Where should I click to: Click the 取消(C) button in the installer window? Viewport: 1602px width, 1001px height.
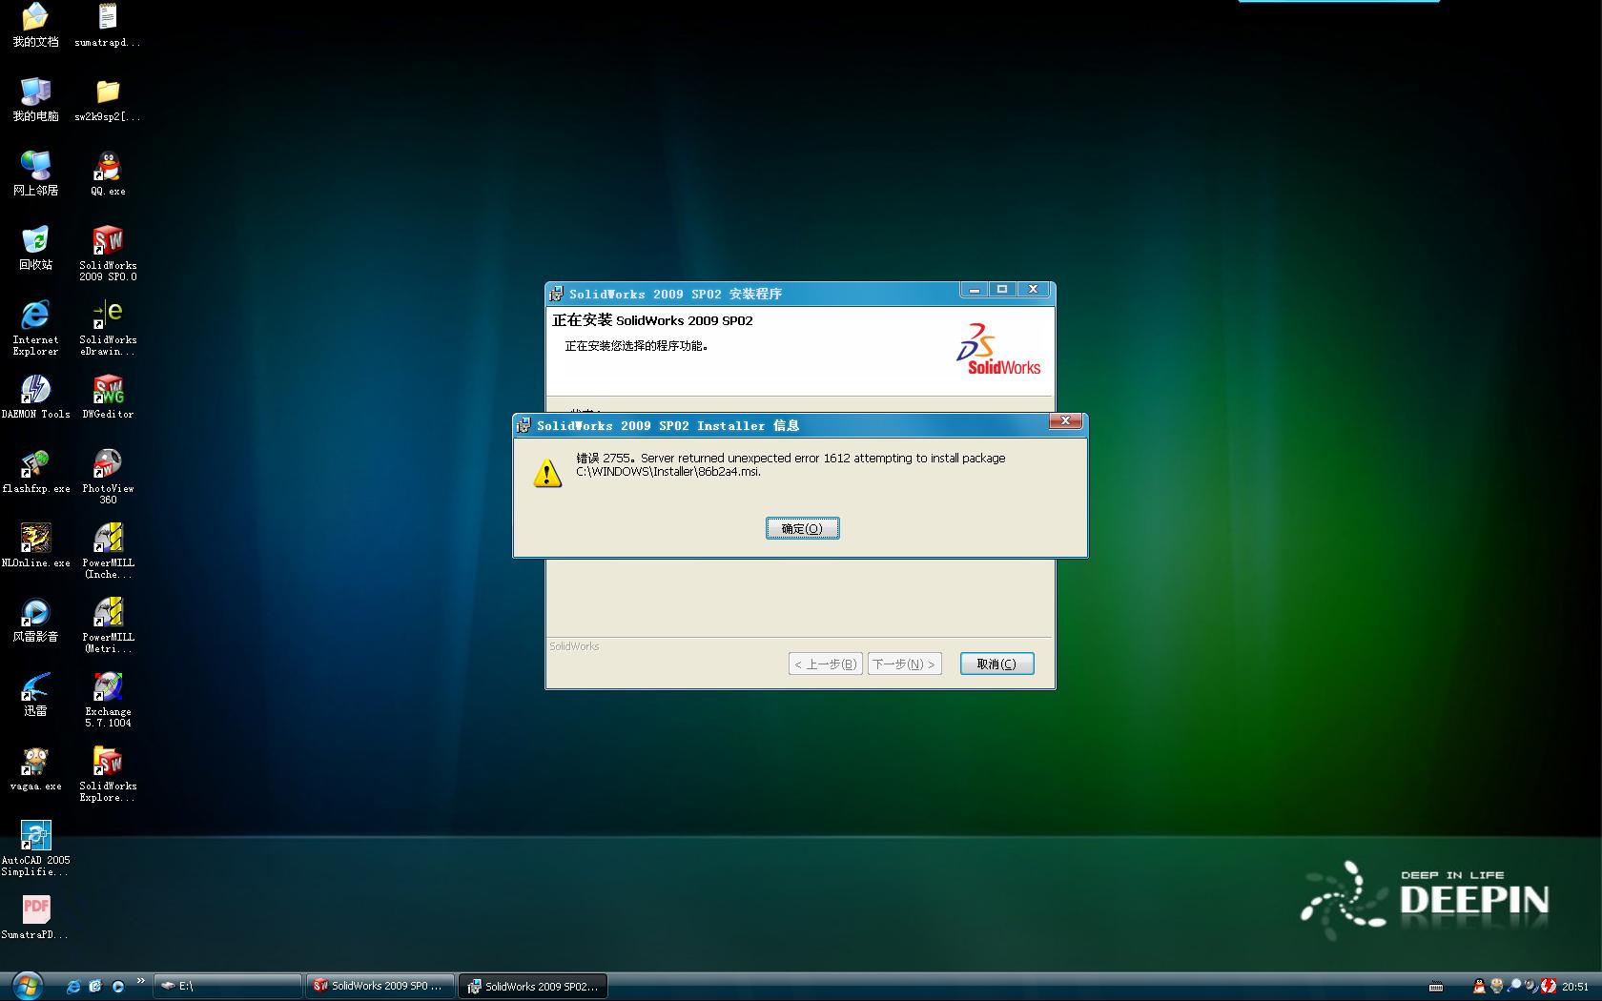coord(996,664)
